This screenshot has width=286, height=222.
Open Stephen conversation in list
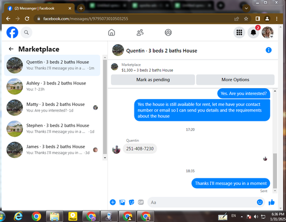pos(52,129)
